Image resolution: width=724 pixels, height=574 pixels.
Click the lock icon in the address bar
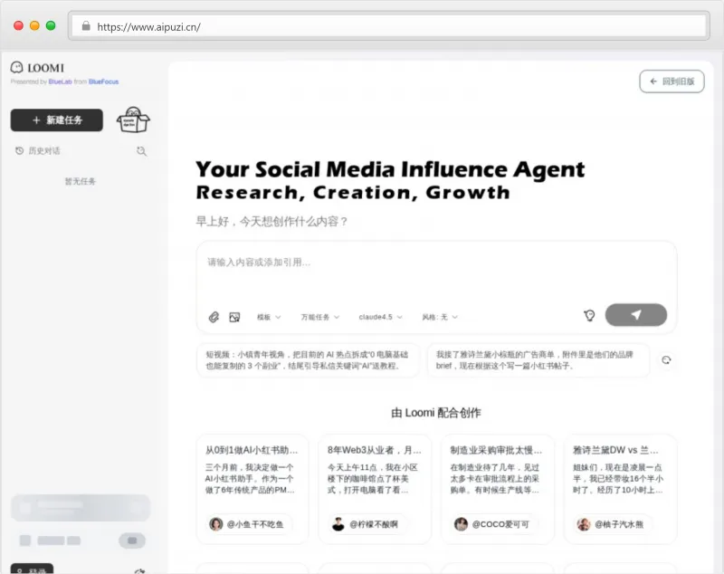[x=86, y=27]
